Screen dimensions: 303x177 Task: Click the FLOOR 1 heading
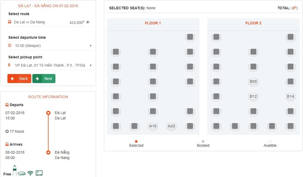coord(153,23)
